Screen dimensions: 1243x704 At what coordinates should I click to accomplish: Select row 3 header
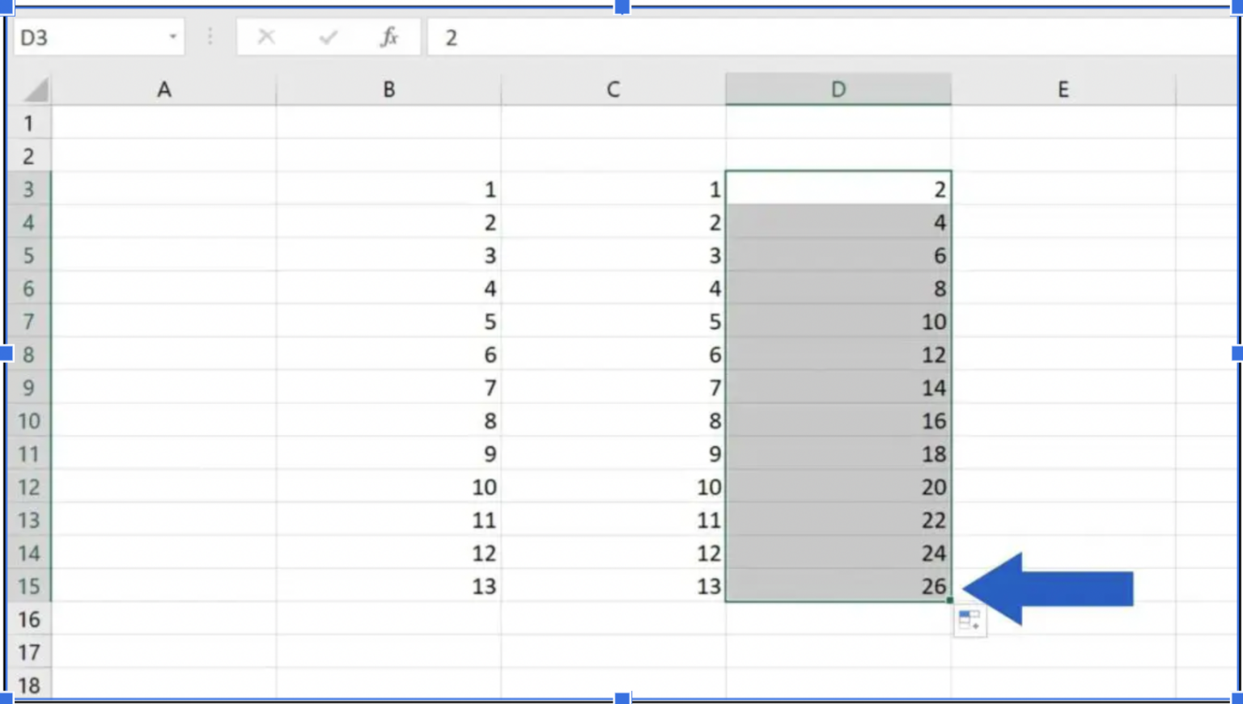[30, 190]
